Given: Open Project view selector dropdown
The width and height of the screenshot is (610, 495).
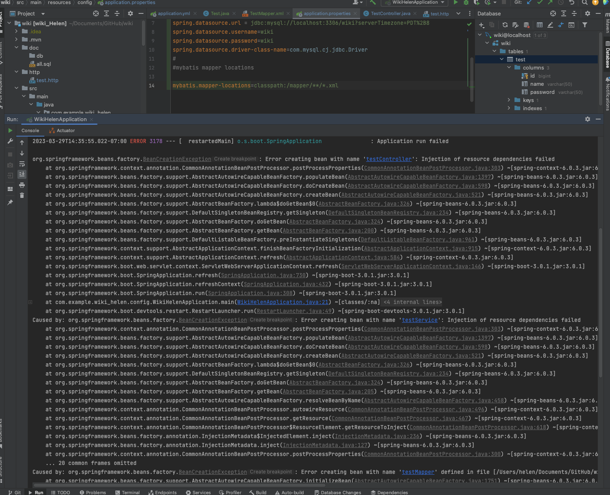Looking at the screenshot, I should pyautogui.click(x=27, y=13).
